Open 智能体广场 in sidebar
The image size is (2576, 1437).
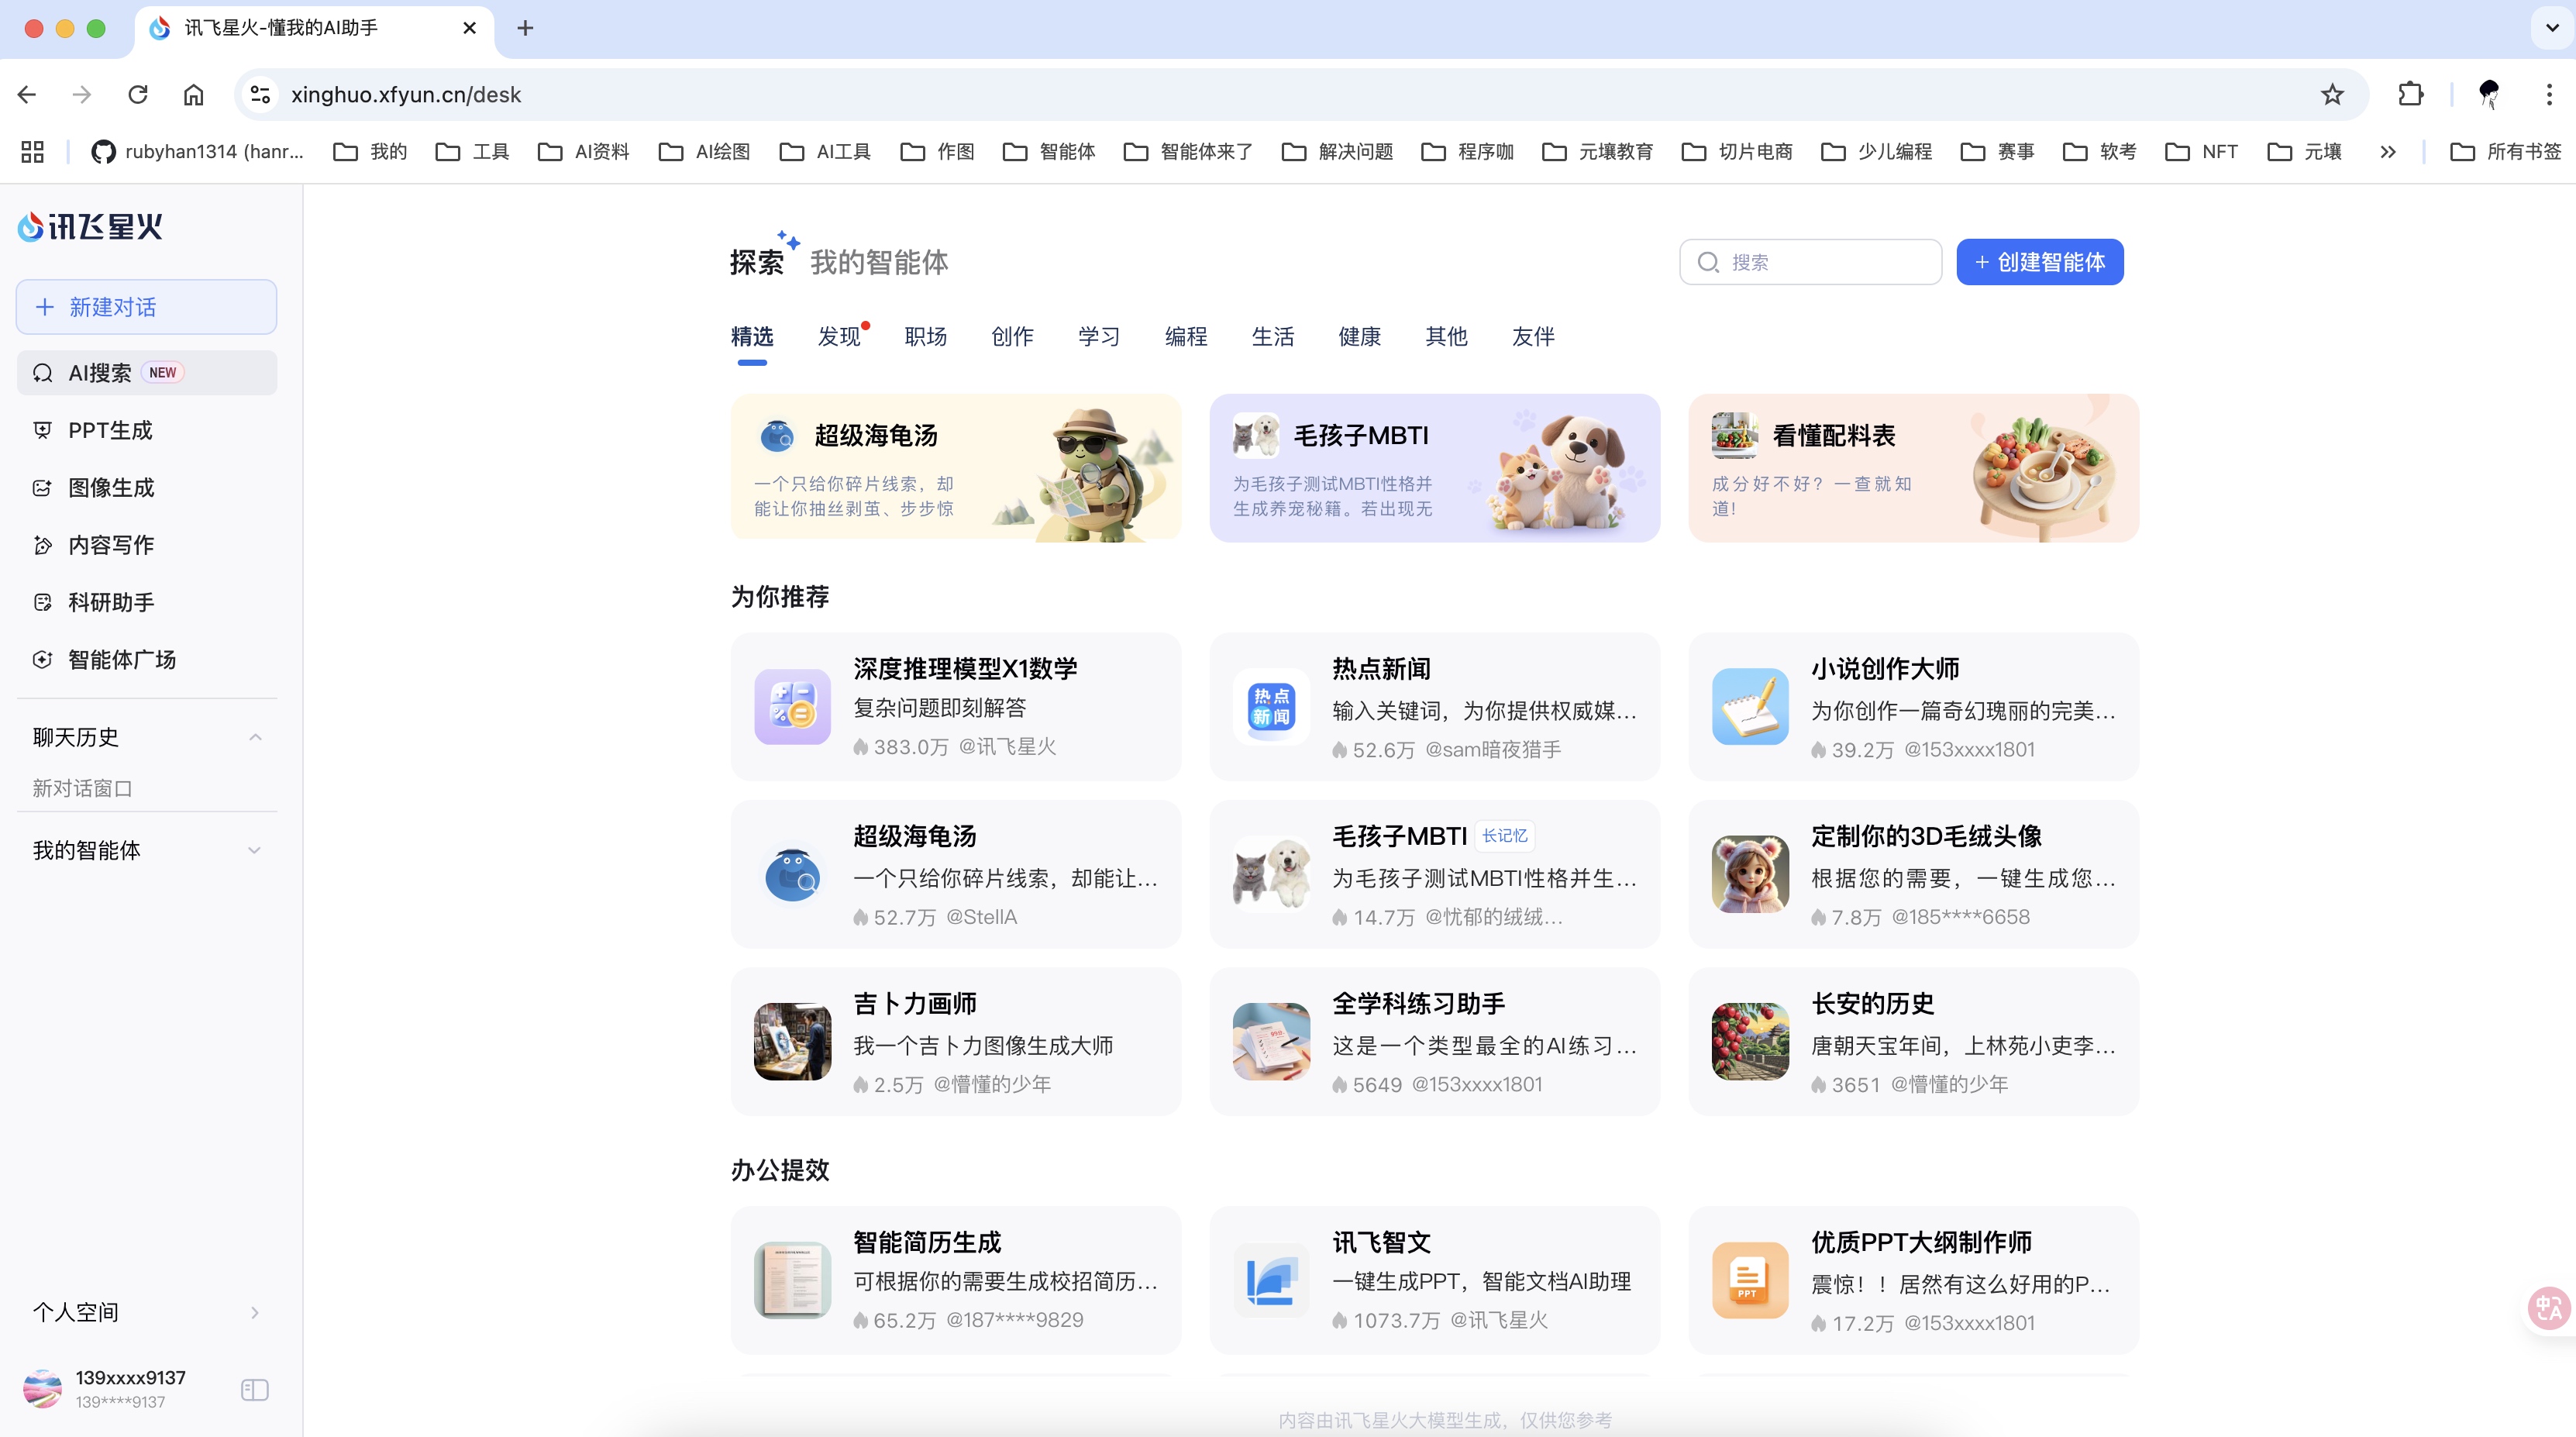tap(147, 659)
